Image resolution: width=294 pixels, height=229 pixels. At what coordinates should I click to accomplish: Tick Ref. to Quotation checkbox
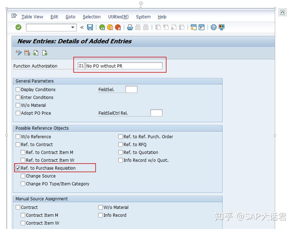click(121, 152)
